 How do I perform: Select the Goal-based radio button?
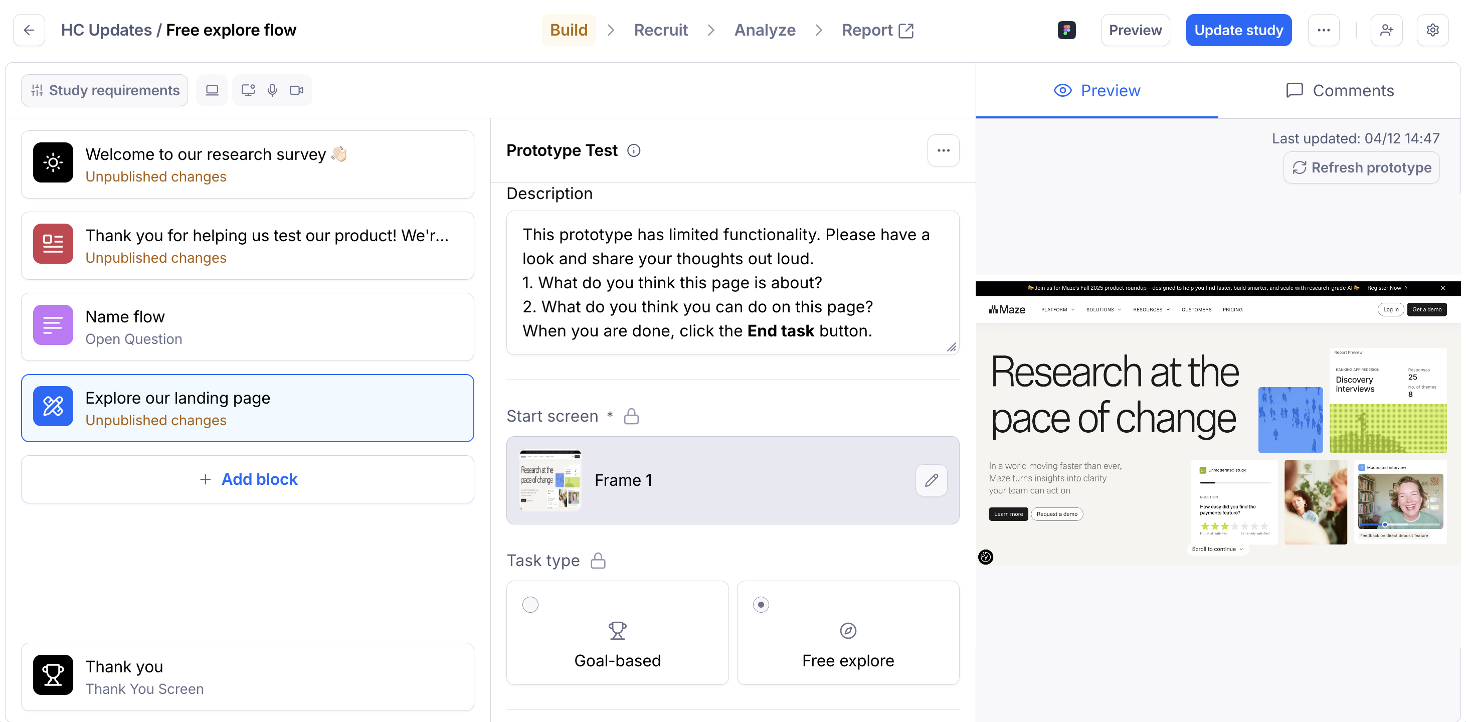pyautogui.click(x=530, y=605)
